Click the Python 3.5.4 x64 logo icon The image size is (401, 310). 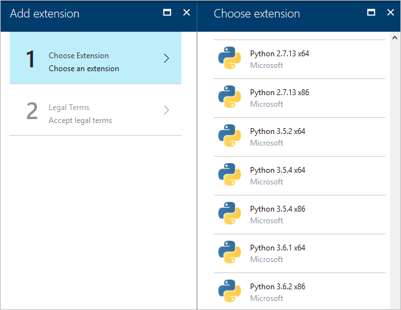point(230,175)
